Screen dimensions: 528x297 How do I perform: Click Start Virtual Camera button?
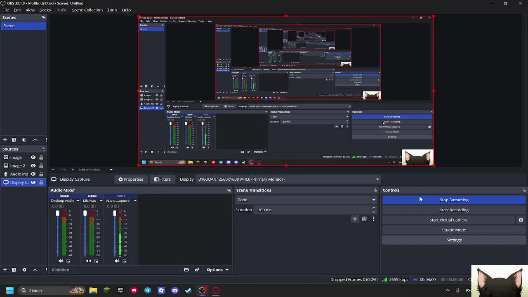[x=448, y=220]
